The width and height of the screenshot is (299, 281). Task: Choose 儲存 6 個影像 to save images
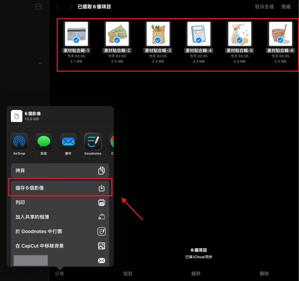coord(60,188)
